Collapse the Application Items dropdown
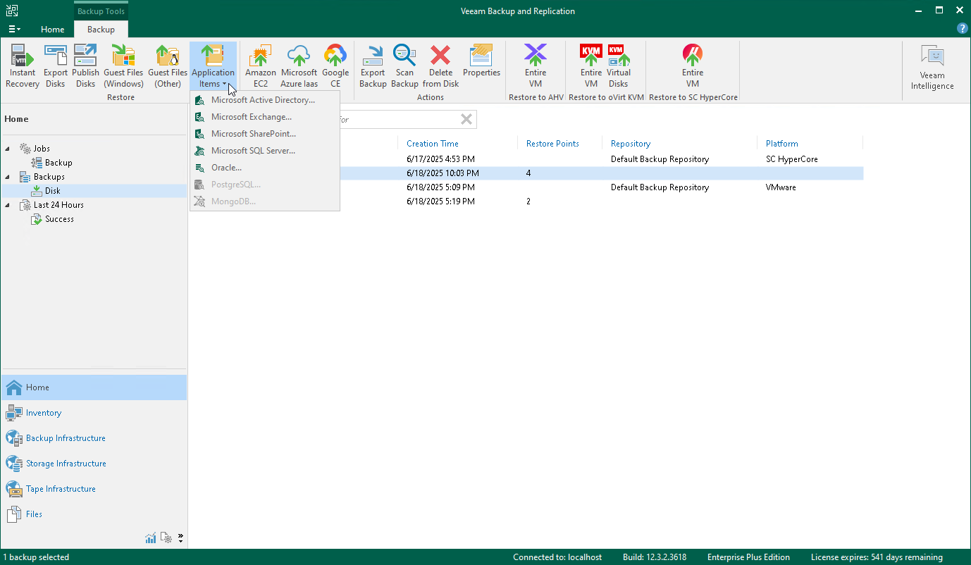 pos(213,66)
